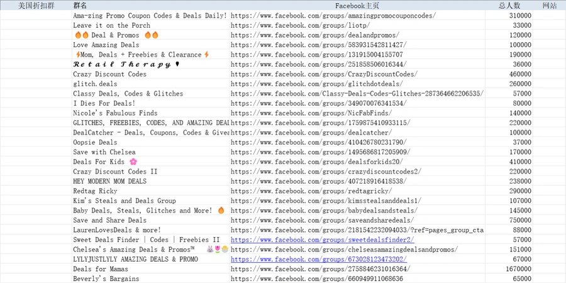Select Save with Chelsea cell
This screenshot has height=283, width=566.
[151, 152]
